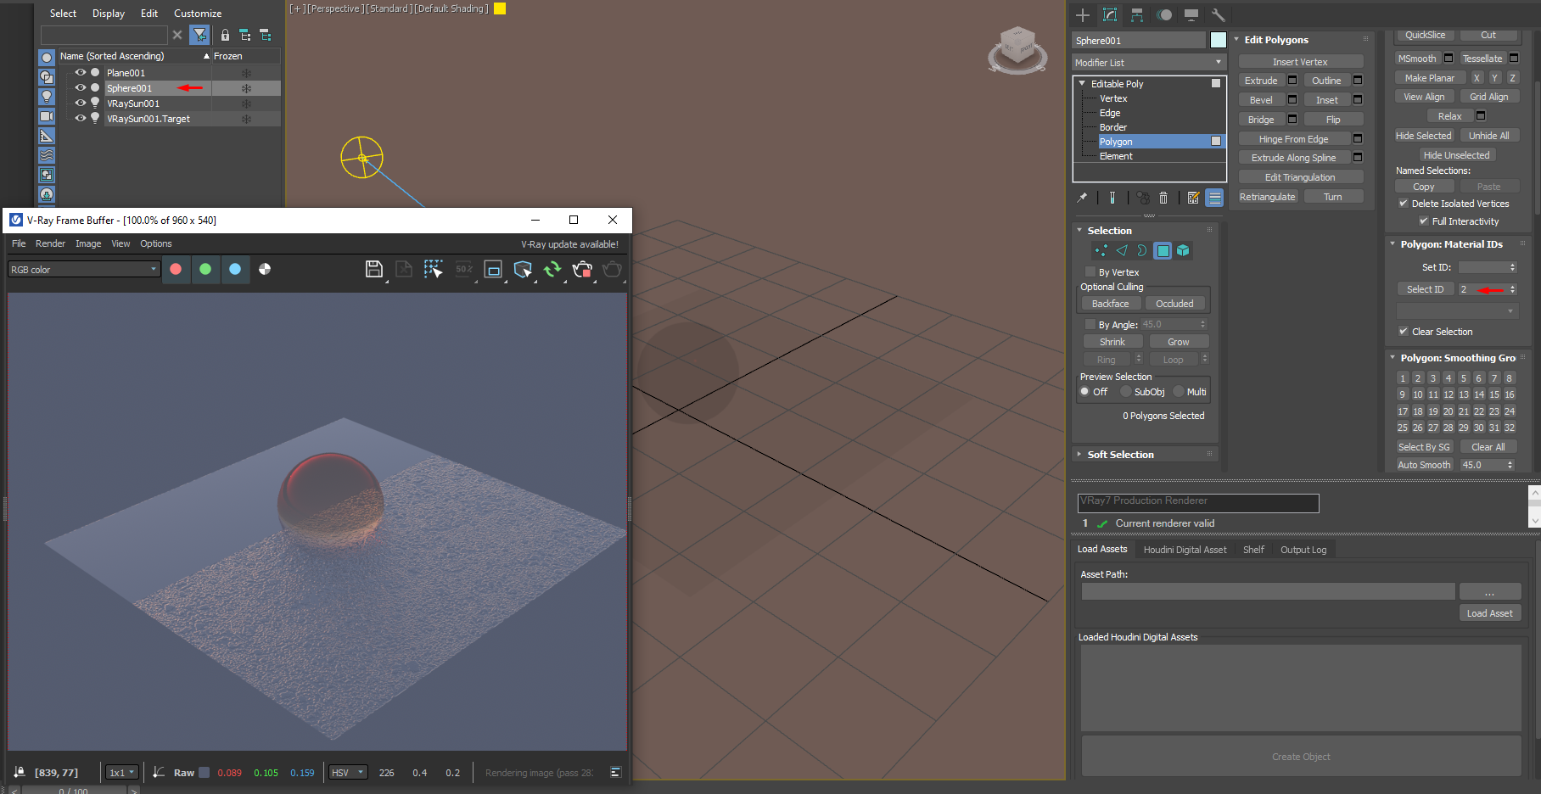The width and height of the screenshot is (1541, 794).
Task: Open the RGB color channel dropdown
Action: (x=83, y=269)
